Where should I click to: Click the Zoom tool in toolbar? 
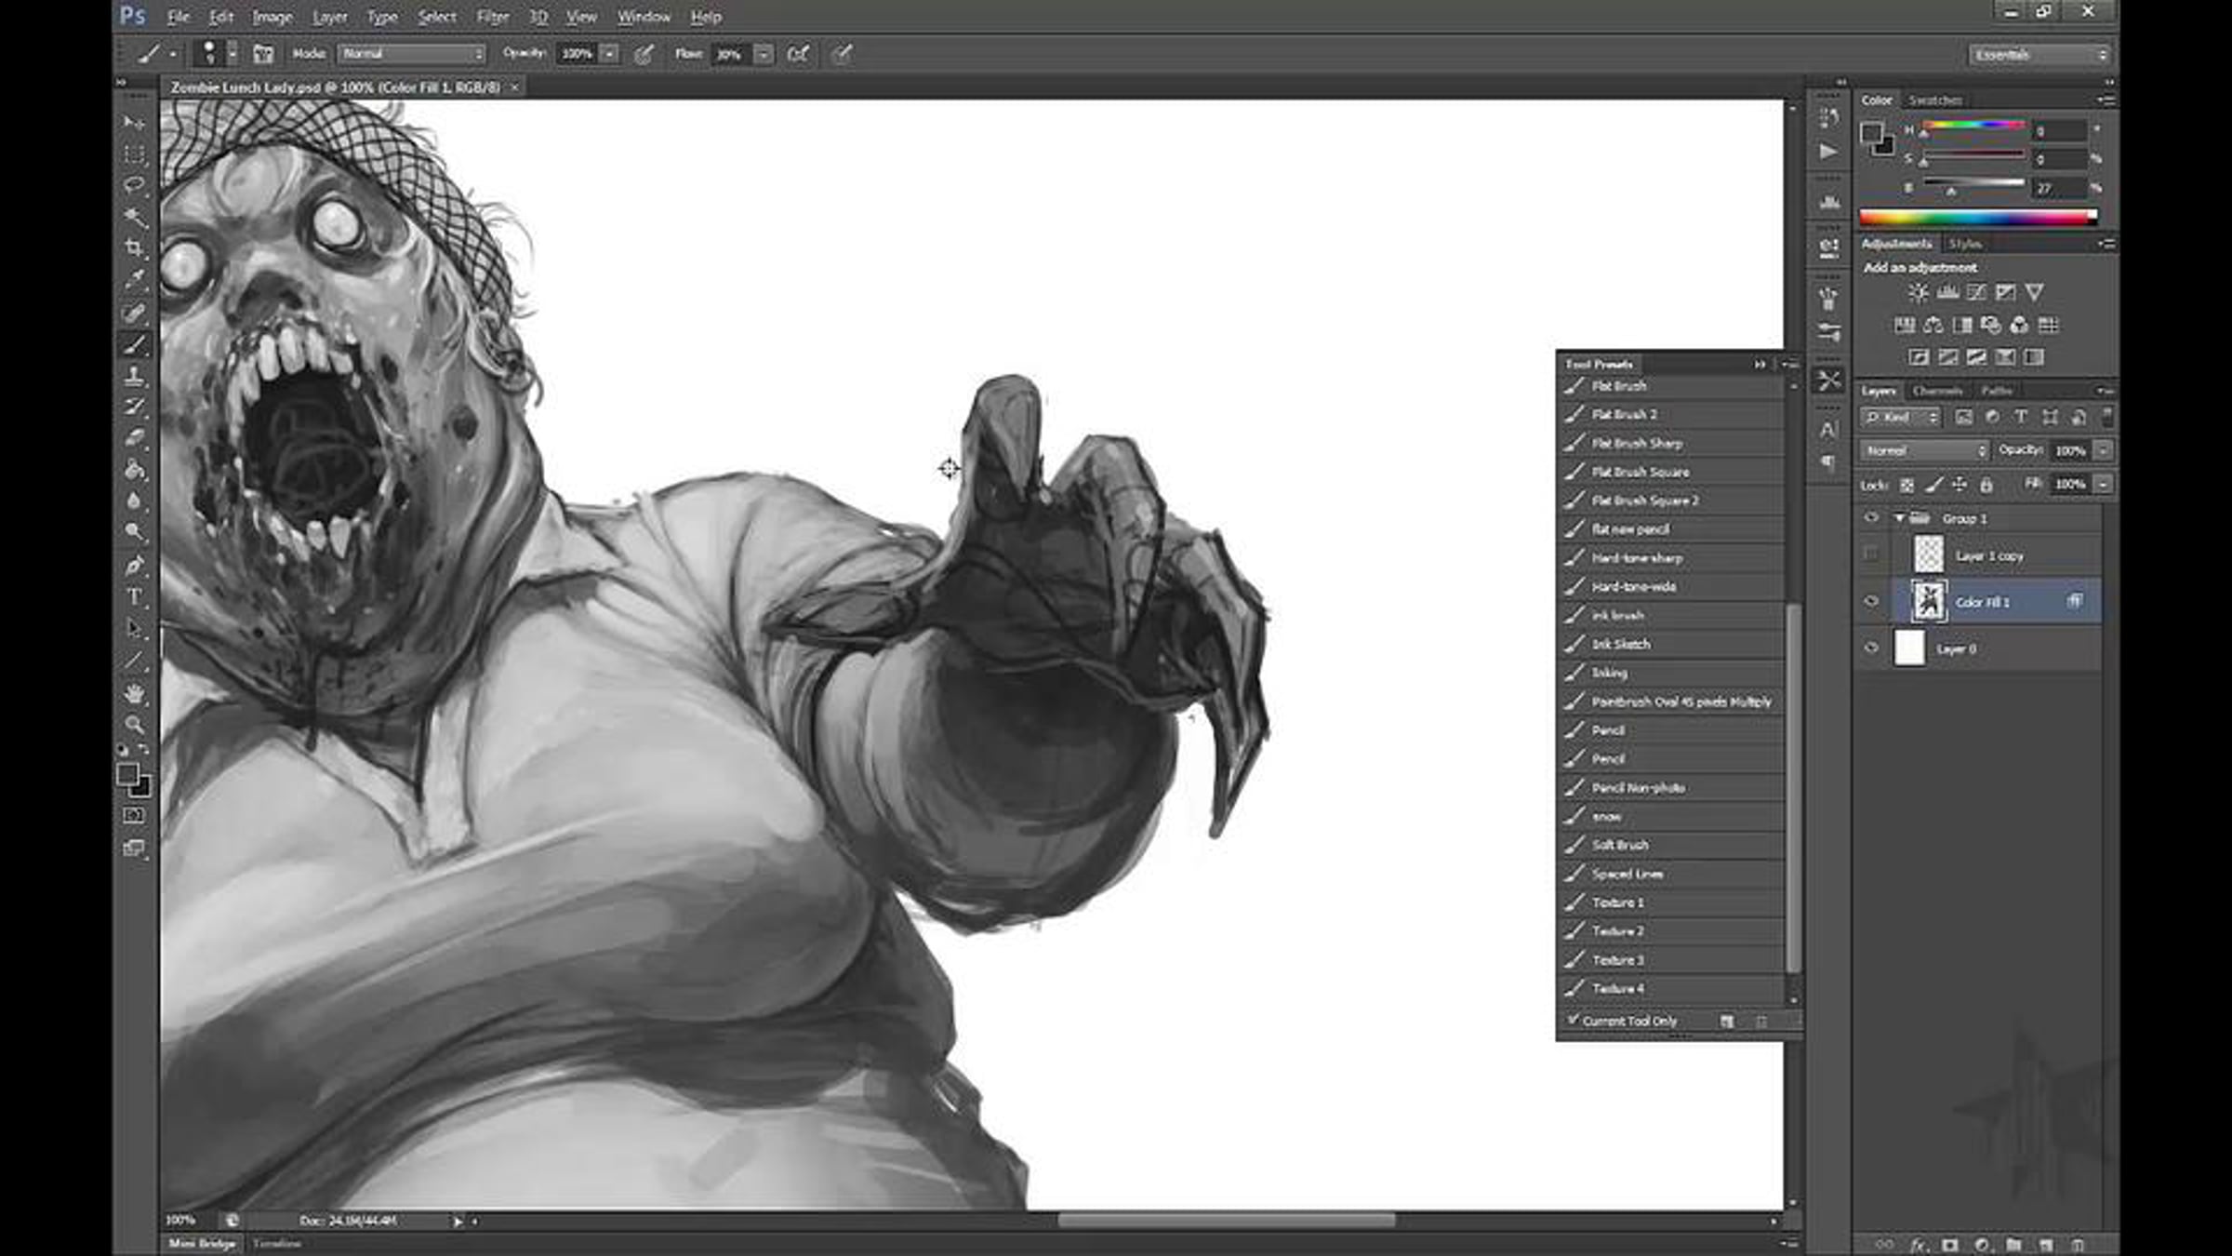tap(135, 725)
